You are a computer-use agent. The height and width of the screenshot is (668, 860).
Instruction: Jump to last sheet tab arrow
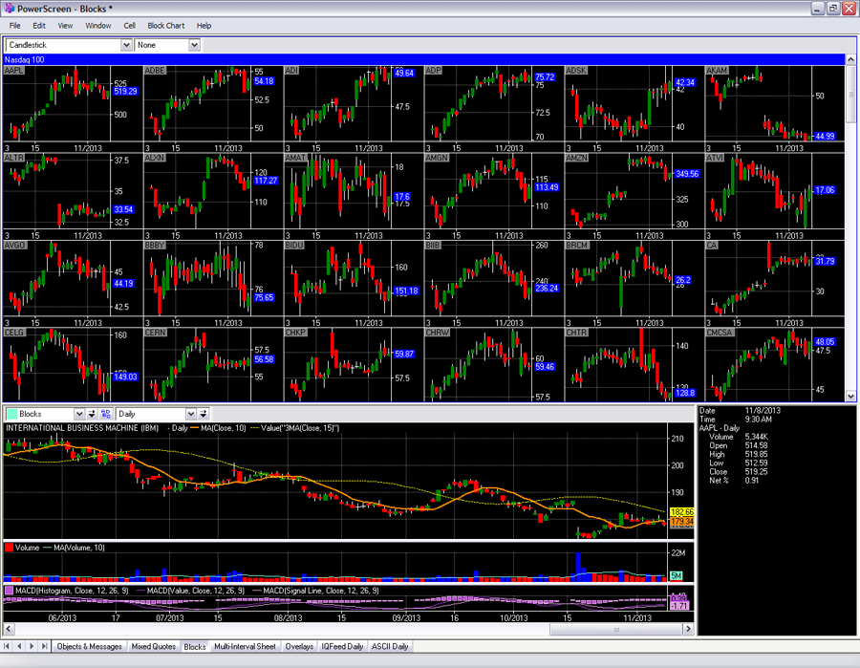click(x=45, y=646)
